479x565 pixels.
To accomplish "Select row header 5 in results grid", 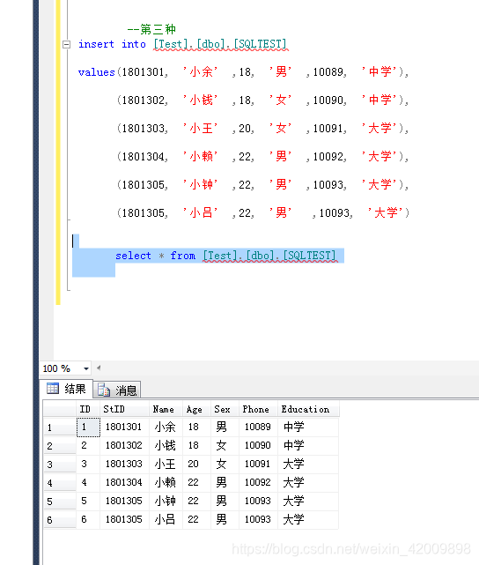I will tap(60, 502).
